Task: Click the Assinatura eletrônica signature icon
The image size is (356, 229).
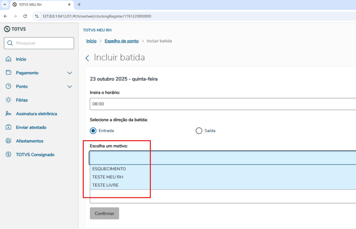Action: 8,114
